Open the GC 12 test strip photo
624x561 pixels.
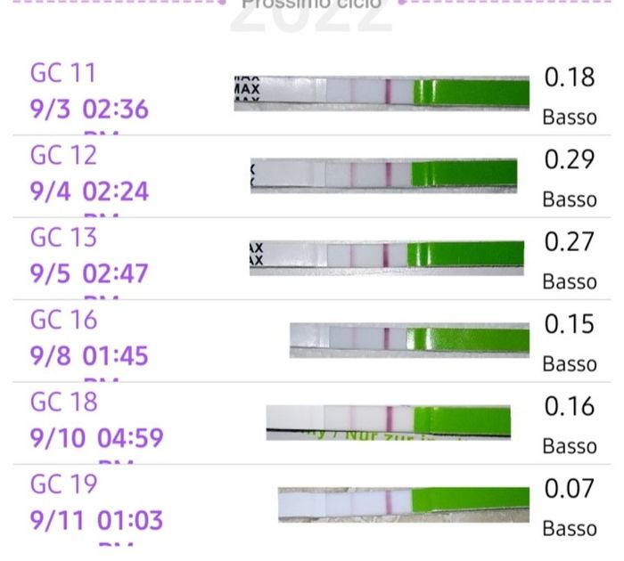(384, 175)
